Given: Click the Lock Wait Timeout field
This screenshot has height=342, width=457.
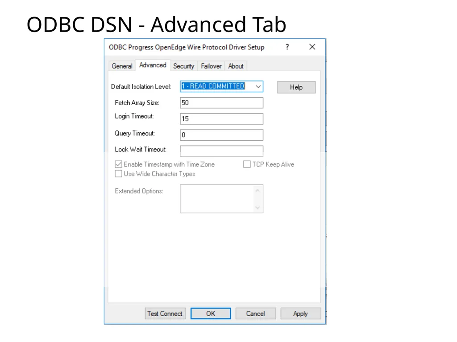Looking at the screenshot, I should pos(221,151).
